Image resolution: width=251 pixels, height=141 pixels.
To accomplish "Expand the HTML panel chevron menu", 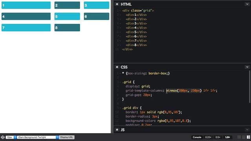I will [247, 4].
